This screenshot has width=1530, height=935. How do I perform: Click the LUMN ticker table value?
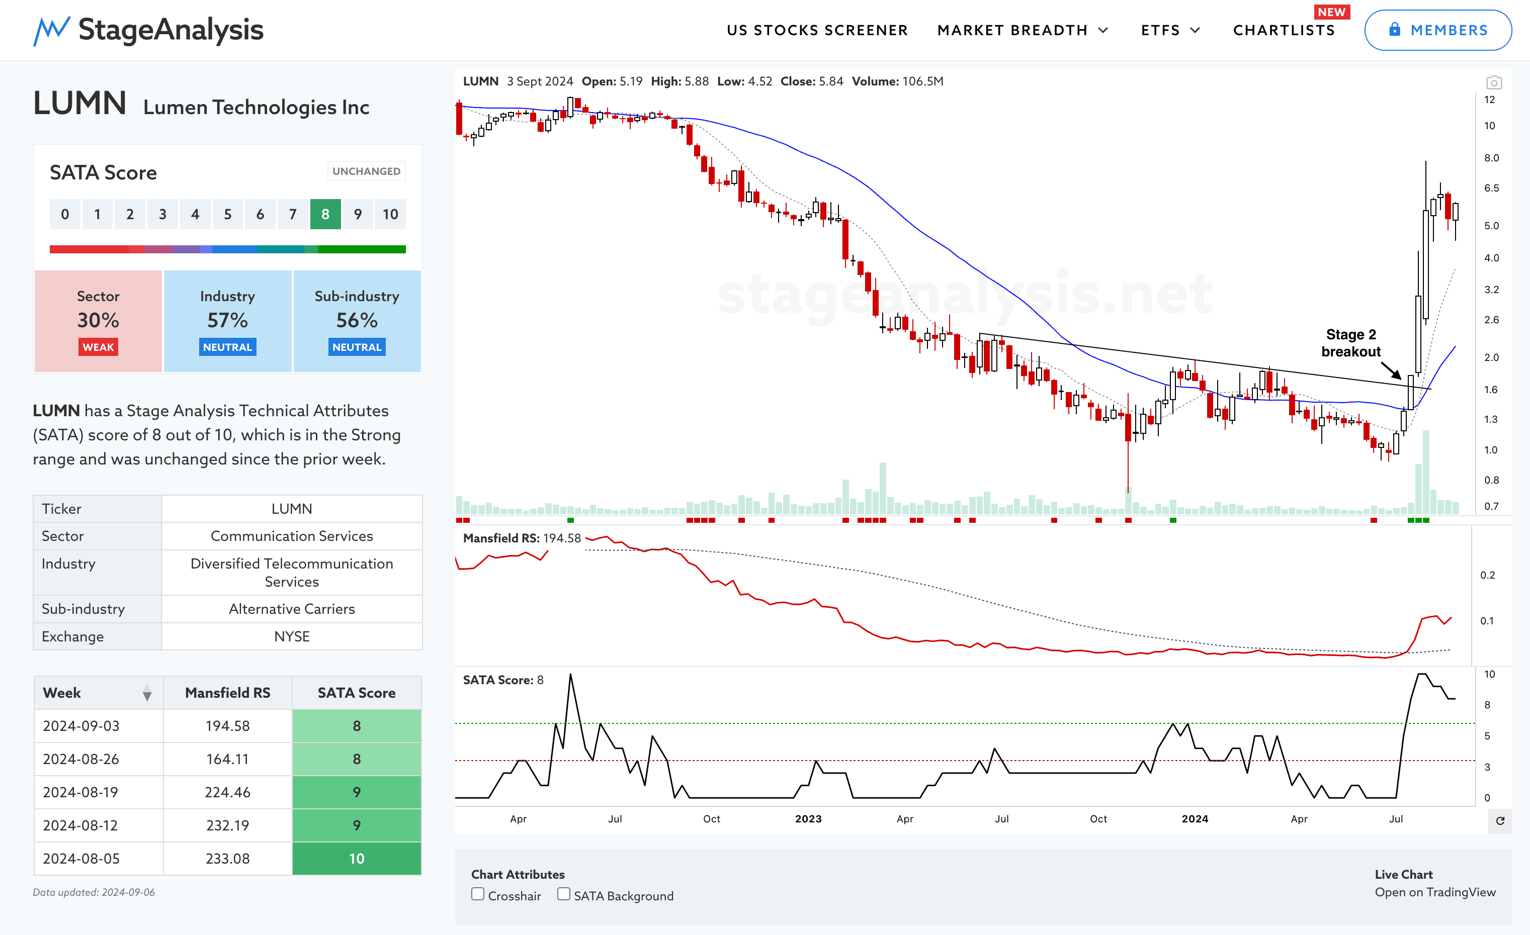(x=292, y=509)
